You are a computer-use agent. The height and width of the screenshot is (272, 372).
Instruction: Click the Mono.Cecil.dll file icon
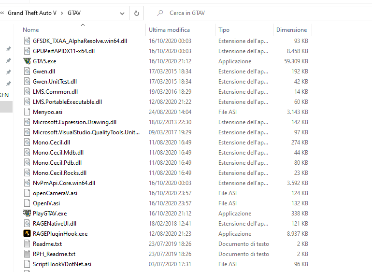click(x=27, y=143)
